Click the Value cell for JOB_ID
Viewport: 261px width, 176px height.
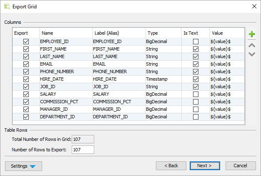[x=226, y=87]
